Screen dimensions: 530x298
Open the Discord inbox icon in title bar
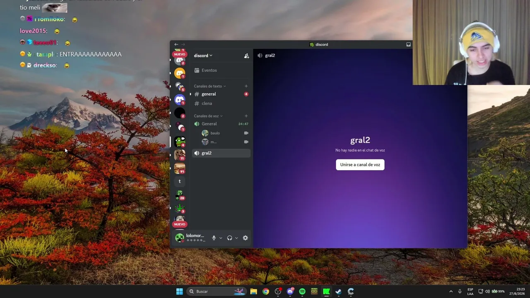click(x=408, y=44)
